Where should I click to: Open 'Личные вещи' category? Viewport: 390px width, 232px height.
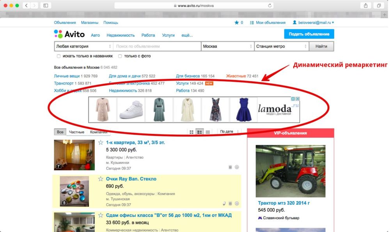coord(67,76)
